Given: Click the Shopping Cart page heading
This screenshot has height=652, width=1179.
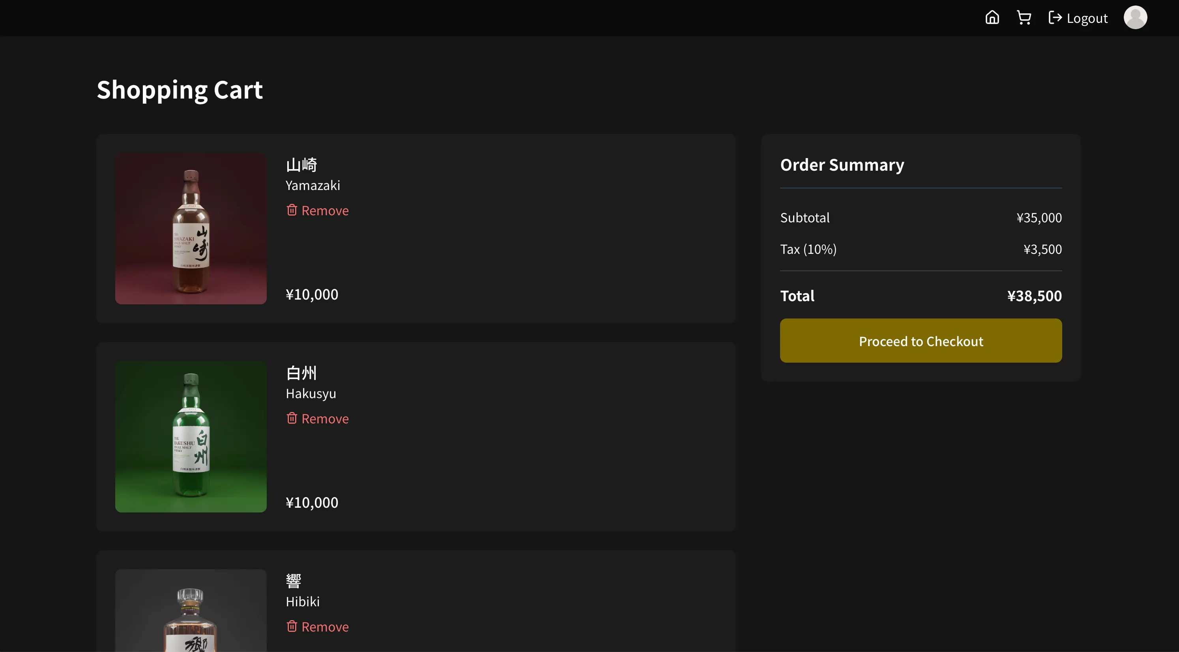Looking at the screenshot, I should click(180, 89).
